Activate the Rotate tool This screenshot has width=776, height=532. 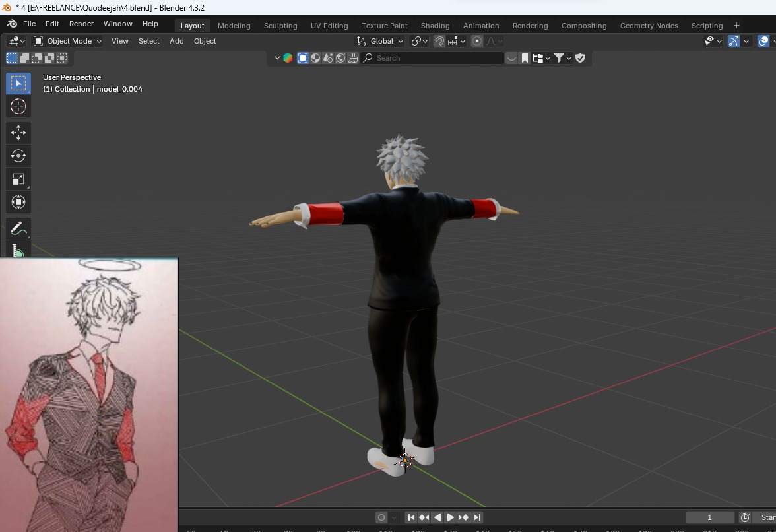18,156
